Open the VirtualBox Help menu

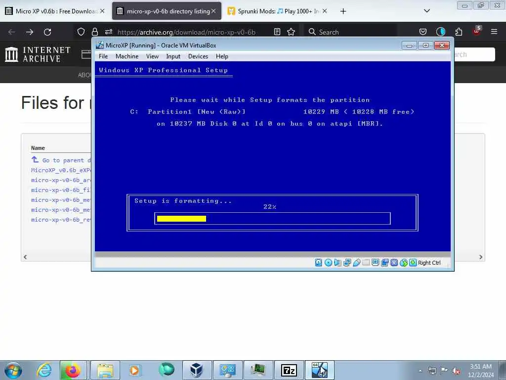(222, 56)
